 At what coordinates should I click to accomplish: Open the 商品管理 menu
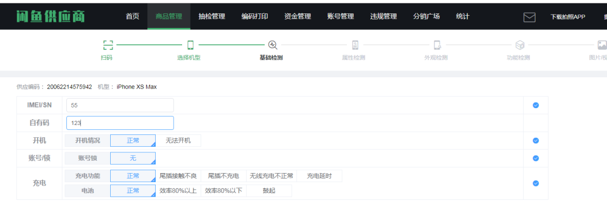point(169,16)
